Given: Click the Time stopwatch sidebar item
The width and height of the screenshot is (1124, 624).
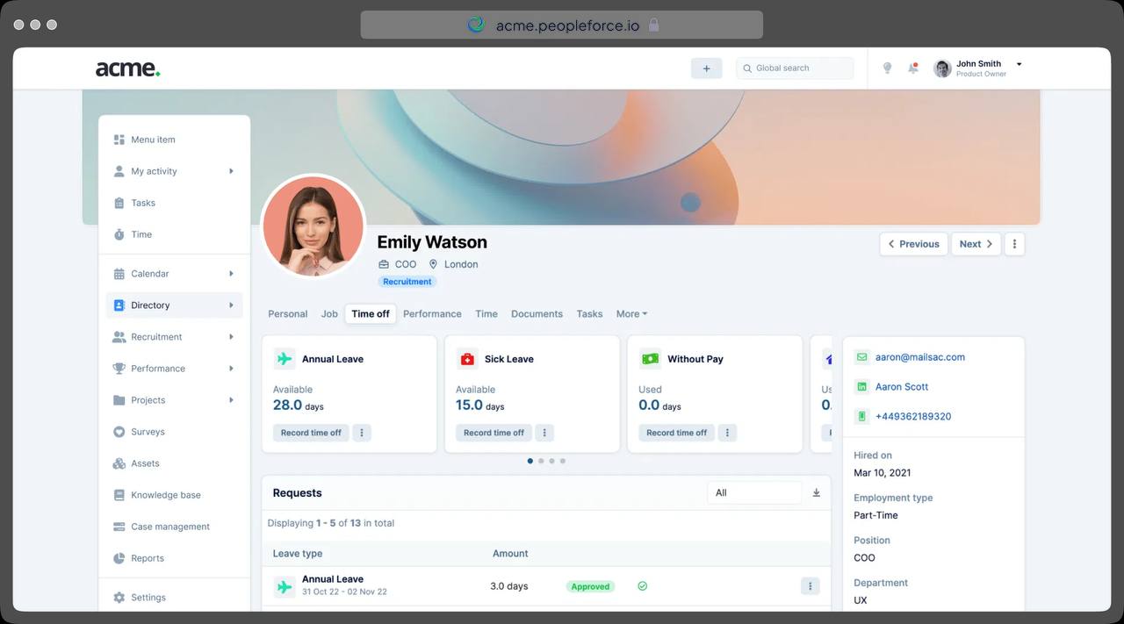Looking at the screenshot, I should click(x=140, y=234).
